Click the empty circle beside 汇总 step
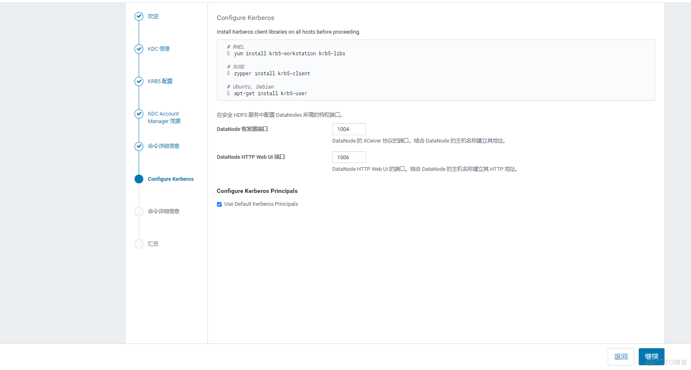The width and height of the screenshot is (691, 370). pyautogui.click(x=139, y=244)
